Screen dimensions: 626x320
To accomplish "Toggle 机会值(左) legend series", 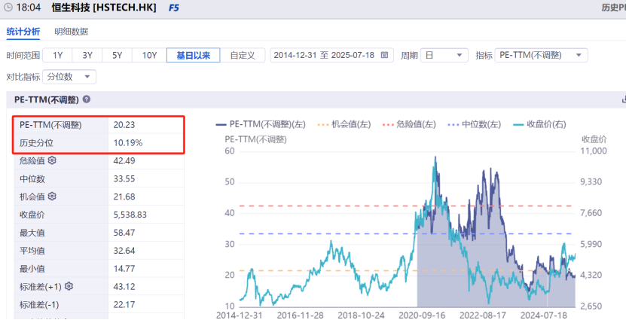I will (x=344, y=124).
